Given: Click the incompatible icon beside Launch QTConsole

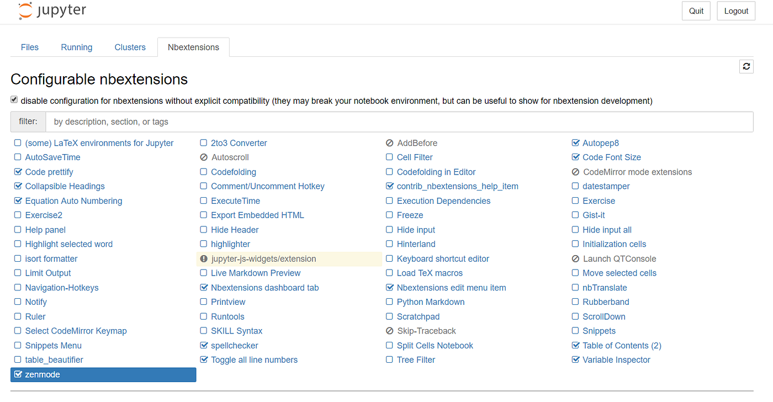Looking at the screenshot, I should [576, 258].
